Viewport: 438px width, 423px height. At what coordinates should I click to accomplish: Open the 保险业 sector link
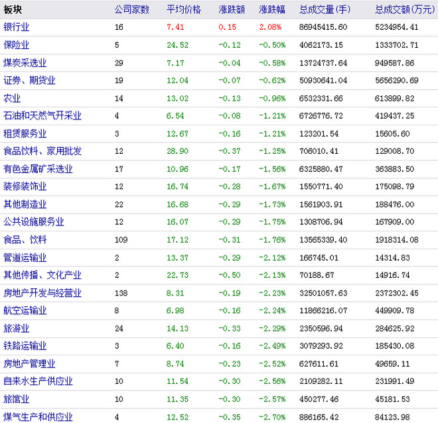coord(16,45)
